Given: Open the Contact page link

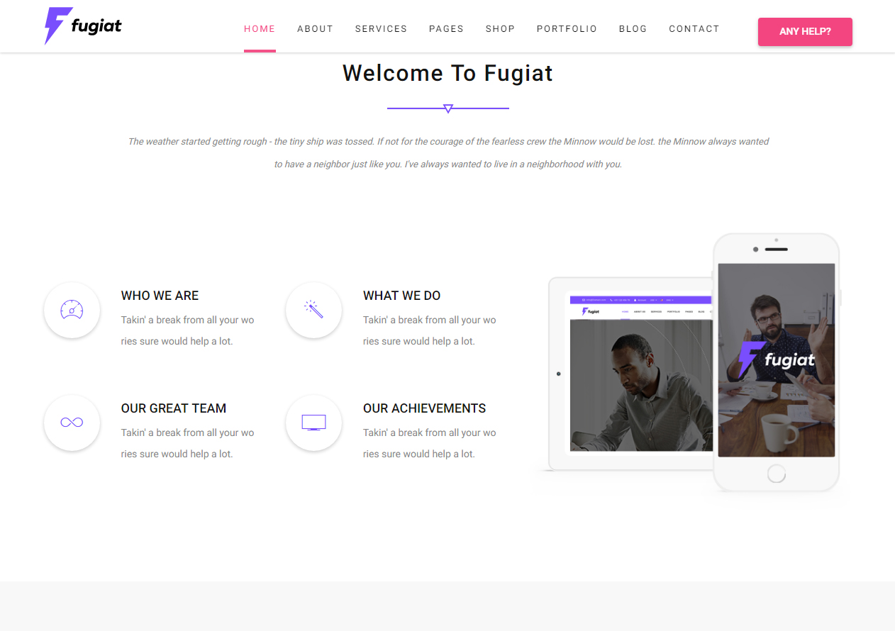Looking at the screenshot, I should 694,29.
